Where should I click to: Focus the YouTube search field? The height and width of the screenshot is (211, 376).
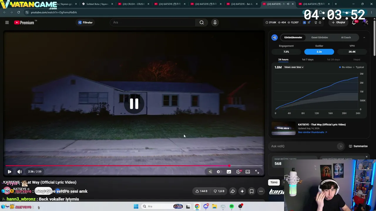tap(153, 23)
